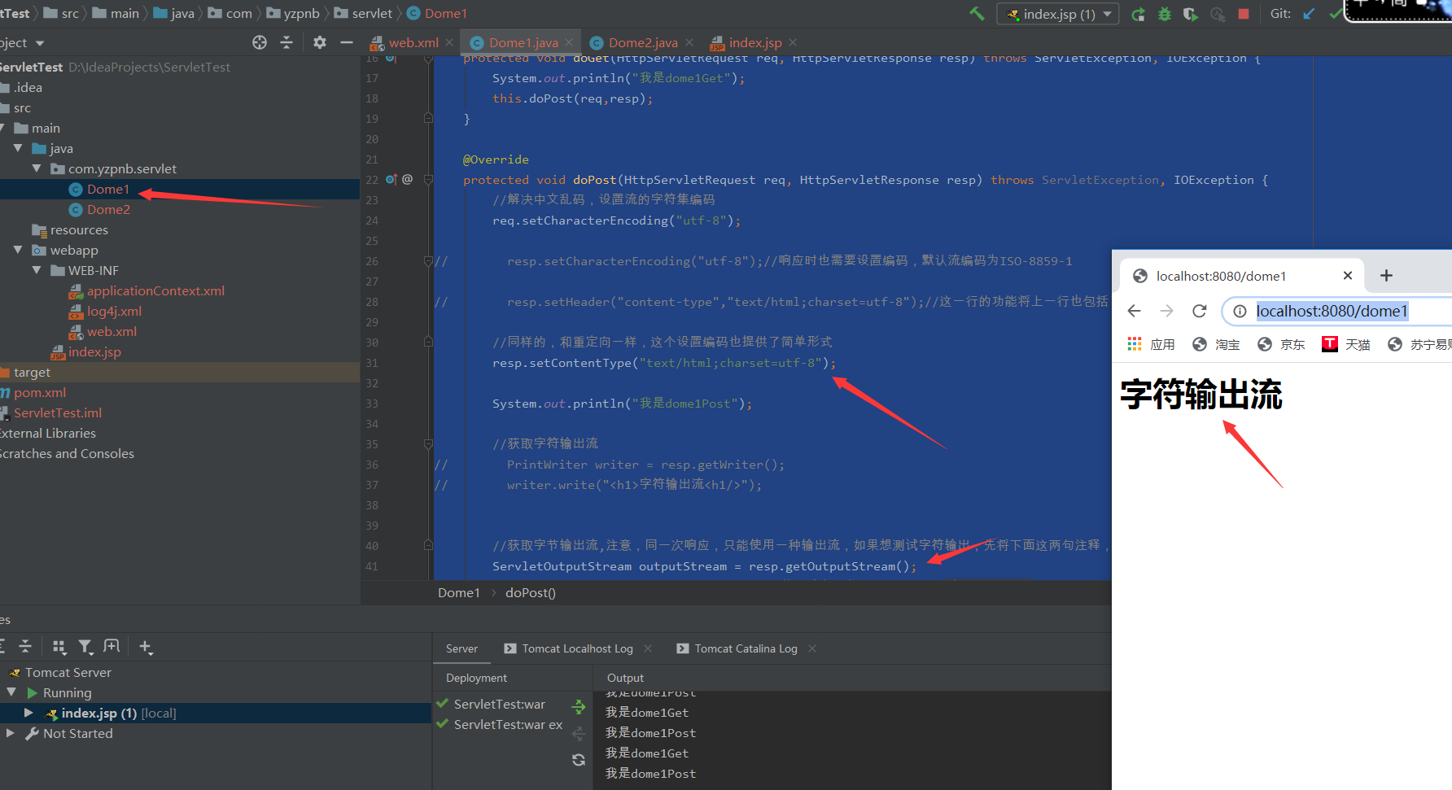Collapse the com.yzpnb.servlet package
The image size is (1452, 790).
pyautogui.click(x=37, y=168)
